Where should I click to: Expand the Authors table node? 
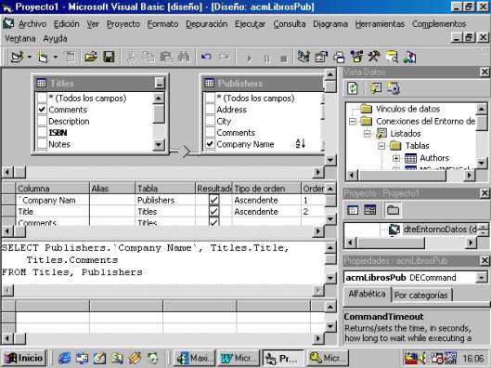[x=396, y=158]
